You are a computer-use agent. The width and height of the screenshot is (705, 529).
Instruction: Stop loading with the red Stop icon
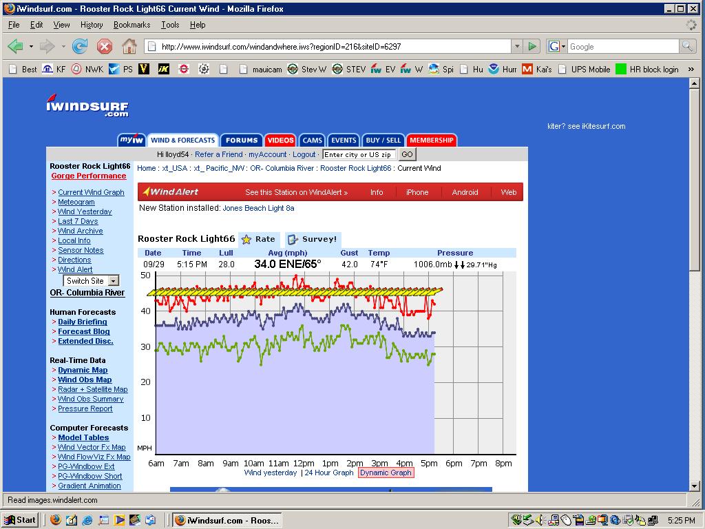pos(105,46)
